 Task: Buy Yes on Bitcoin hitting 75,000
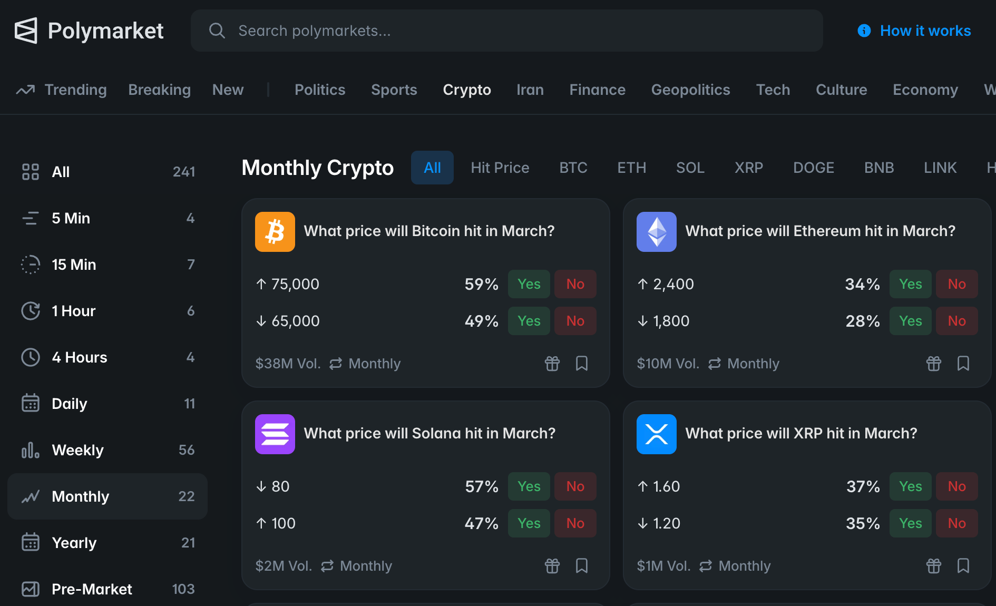[529, 284]
